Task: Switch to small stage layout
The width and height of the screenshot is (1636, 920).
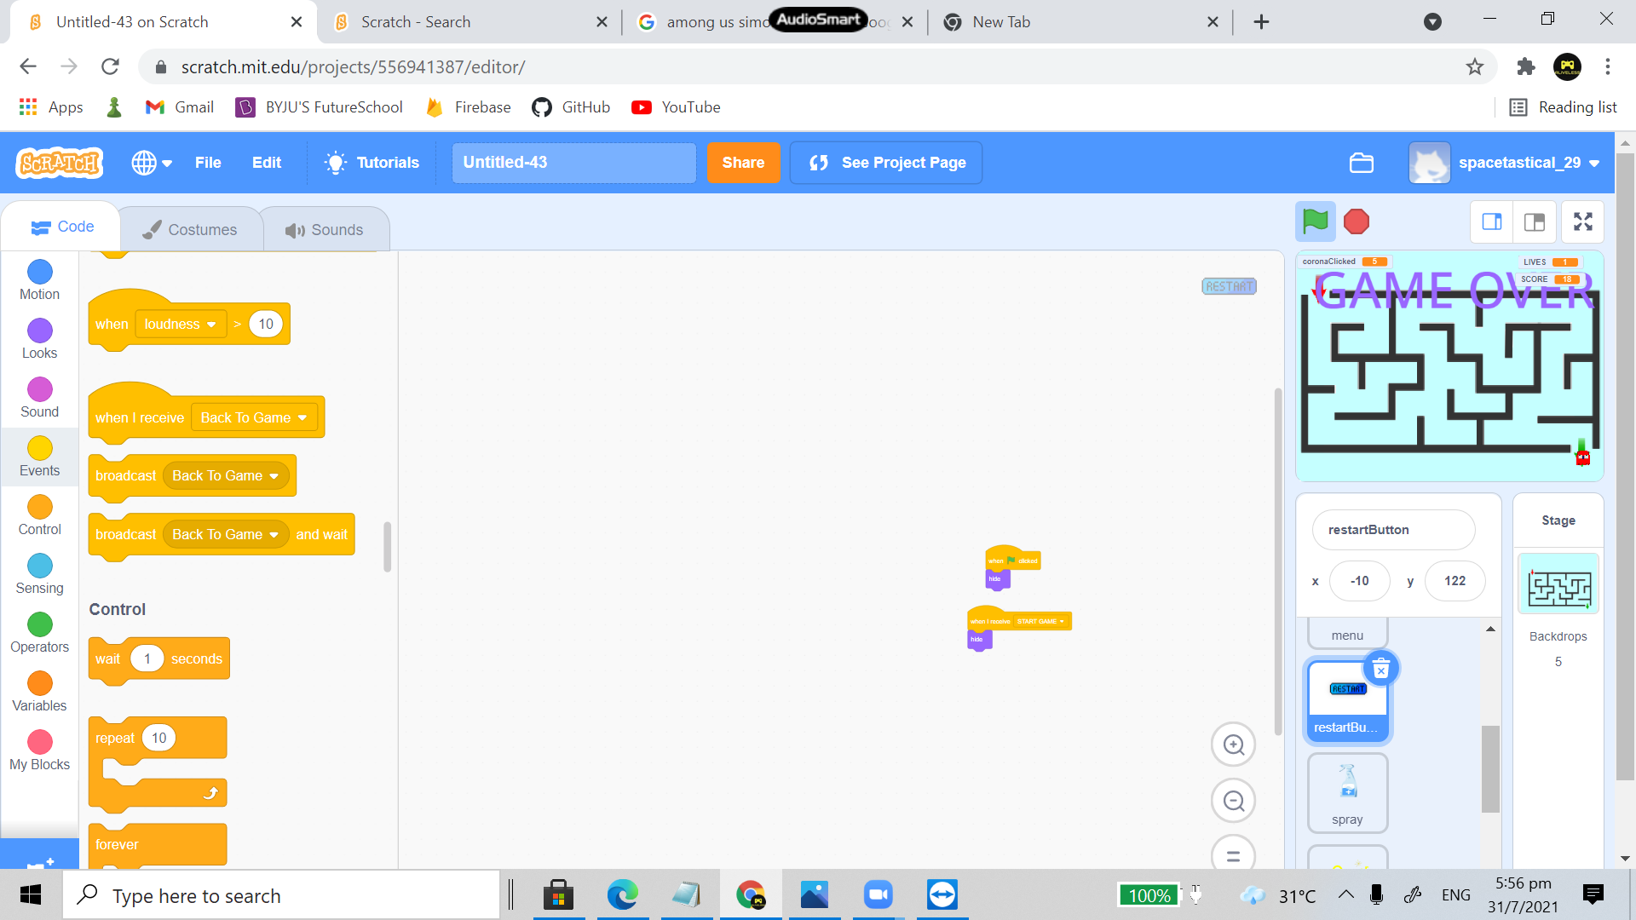Action: [1492, 222]
